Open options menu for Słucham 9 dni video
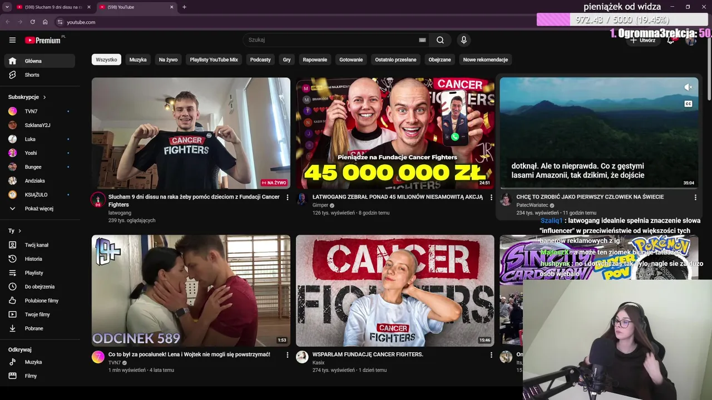 287,197
